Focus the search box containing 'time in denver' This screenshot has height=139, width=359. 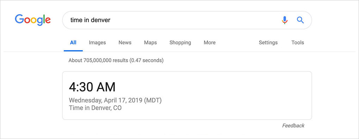tap(187, 20)
